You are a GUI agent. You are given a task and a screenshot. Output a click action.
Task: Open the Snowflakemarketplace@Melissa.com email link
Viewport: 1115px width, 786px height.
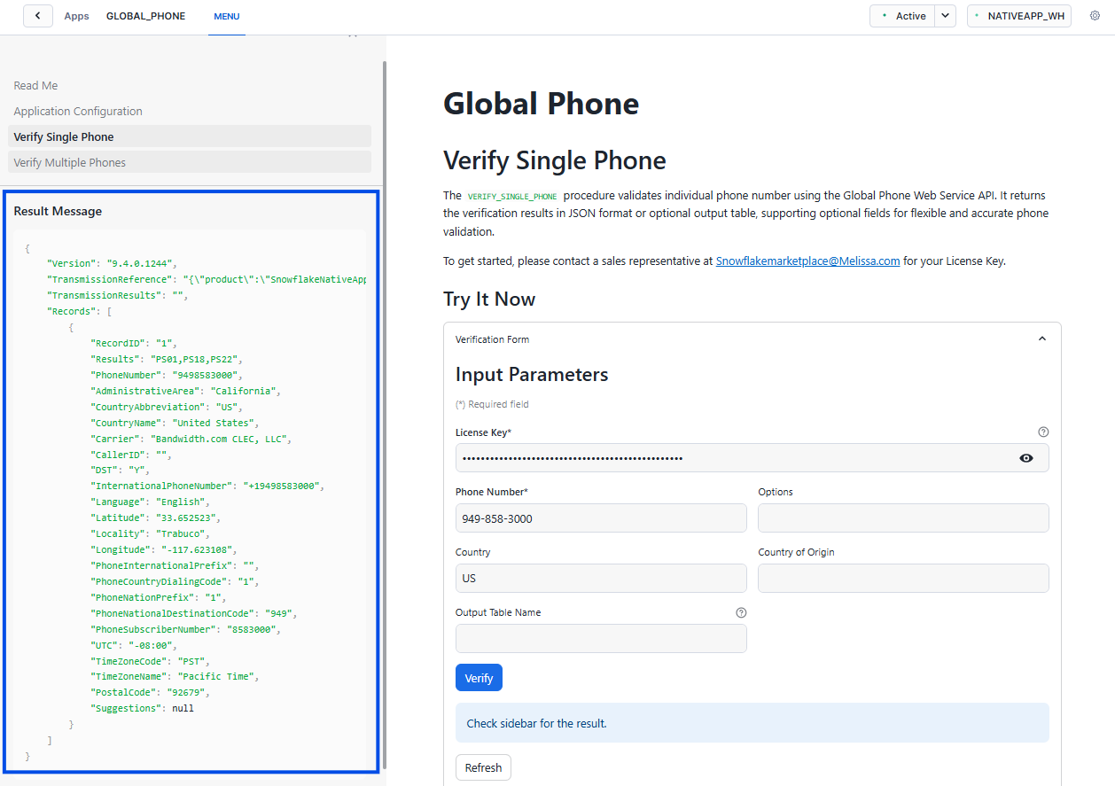click(807, 261)
